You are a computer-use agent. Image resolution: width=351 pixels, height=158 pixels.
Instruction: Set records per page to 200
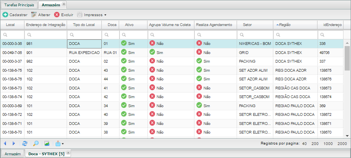point(315,144)
